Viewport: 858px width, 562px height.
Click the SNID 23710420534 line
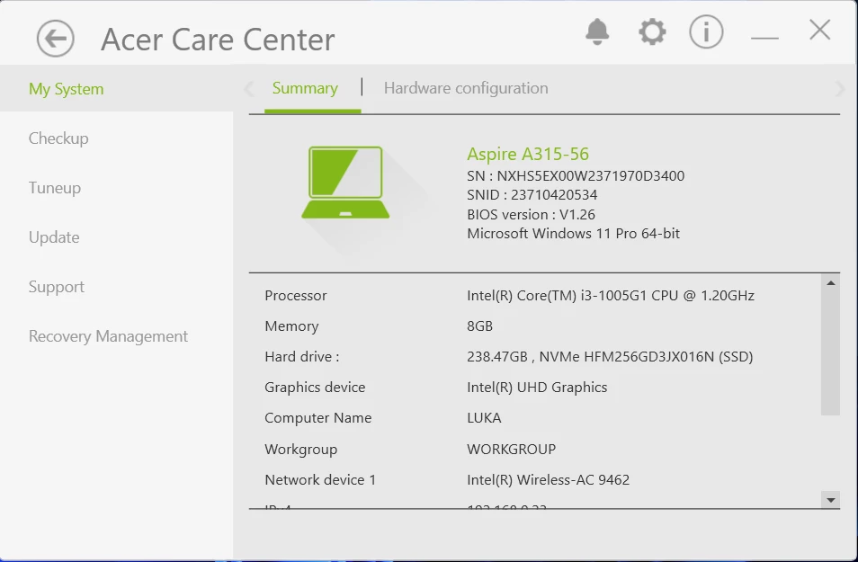tap(532, 195)
